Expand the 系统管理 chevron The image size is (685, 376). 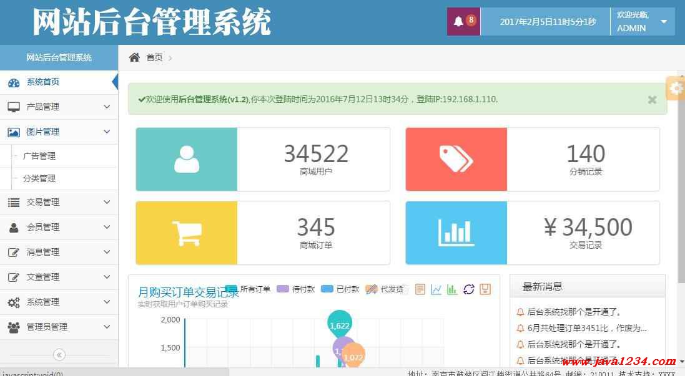(107, 301)
